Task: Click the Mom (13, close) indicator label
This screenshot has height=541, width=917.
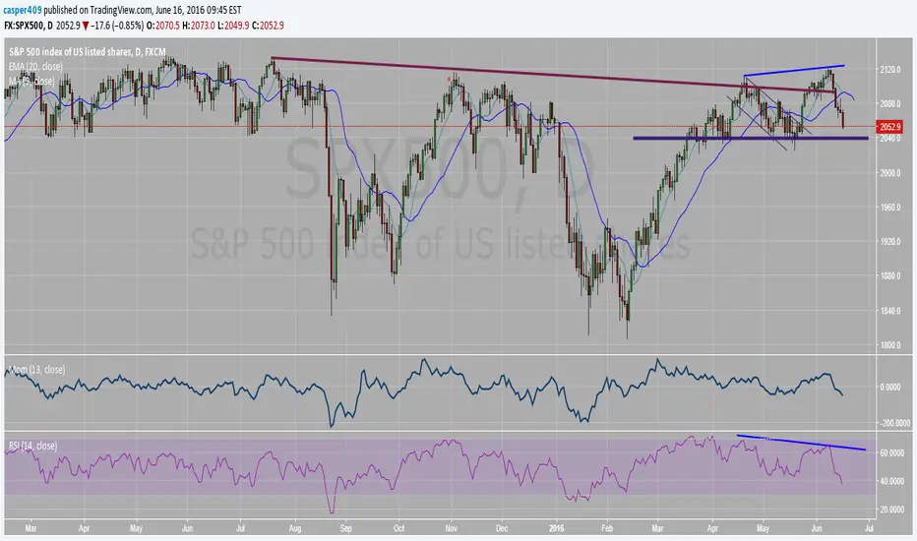Action: 36,370
